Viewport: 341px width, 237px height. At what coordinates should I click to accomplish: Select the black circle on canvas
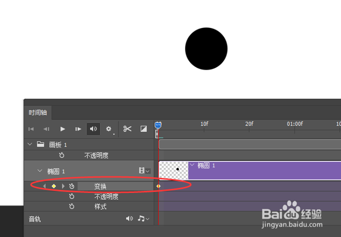206,49
